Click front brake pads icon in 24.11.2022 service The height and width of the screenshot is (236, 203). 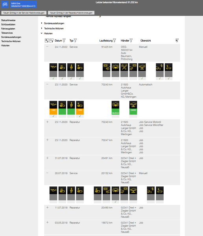(x=107, y=67)
